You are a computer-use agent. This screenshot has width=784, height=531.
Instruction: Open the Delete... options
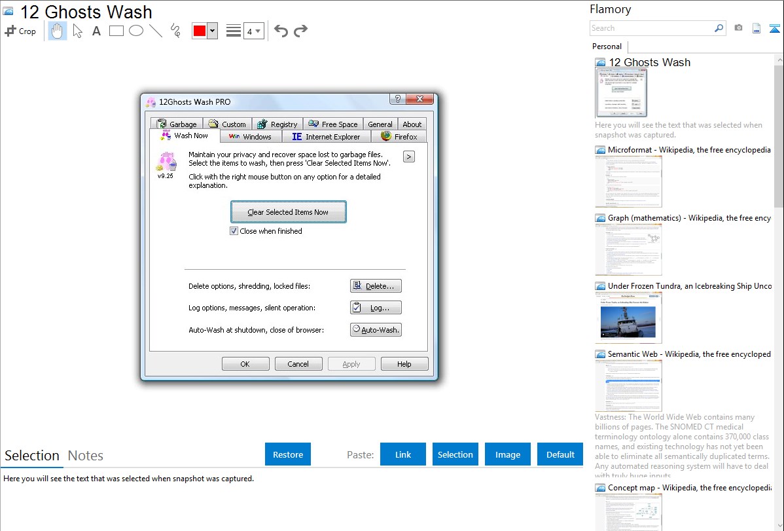376,285
